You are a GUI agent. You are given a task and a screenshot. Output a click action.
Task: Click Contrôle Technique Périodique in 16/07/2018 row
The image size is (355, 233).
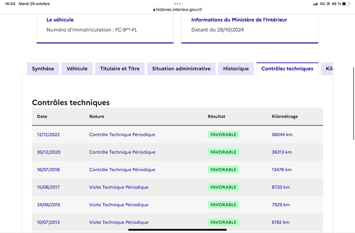click(122, 170)
